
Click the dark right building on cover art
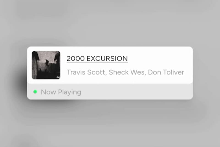click(57, 62)
